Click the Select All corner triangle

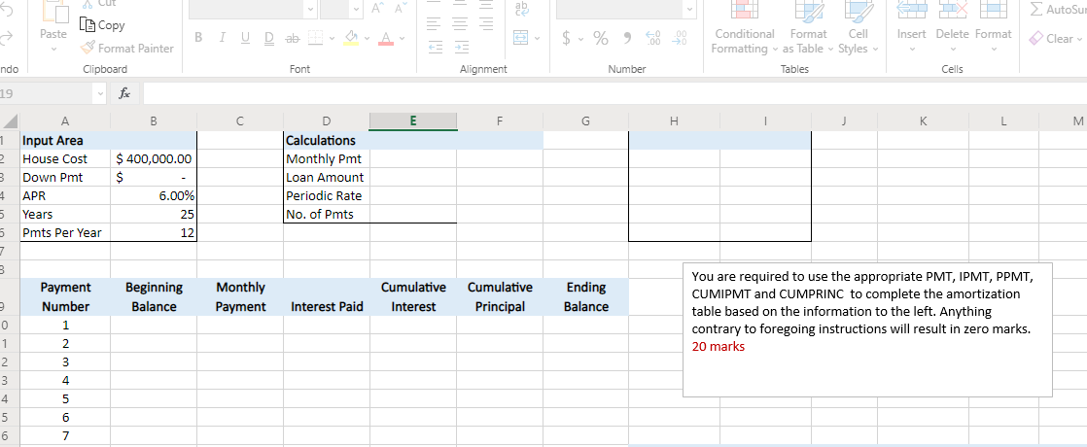10,122
